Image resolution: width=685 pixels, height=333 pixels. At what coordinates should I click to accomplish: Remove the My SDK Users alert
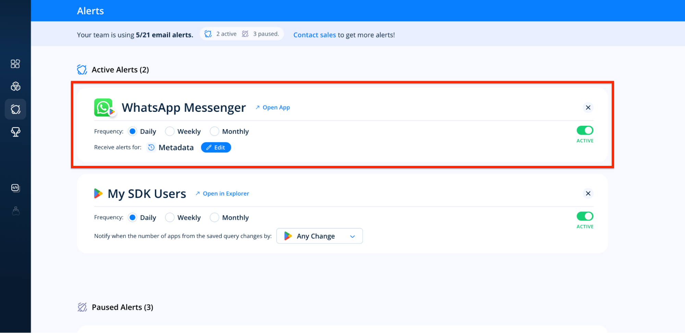click(588, 194)
